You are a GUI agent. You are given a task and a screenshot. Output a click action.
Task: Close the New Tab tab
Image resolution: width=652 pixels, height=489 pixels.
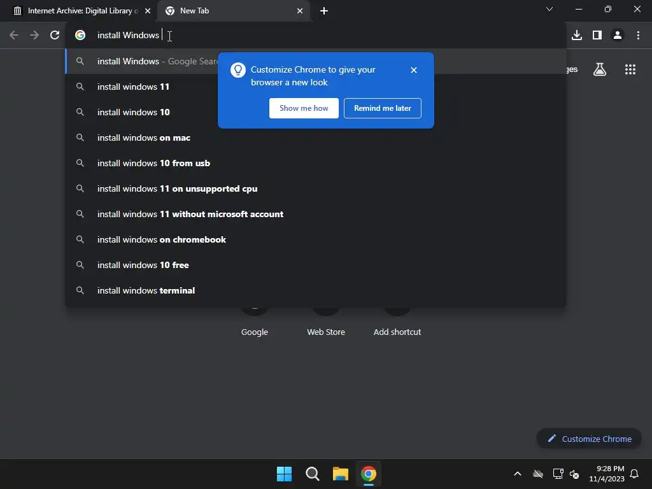click(x=300, y=11)
